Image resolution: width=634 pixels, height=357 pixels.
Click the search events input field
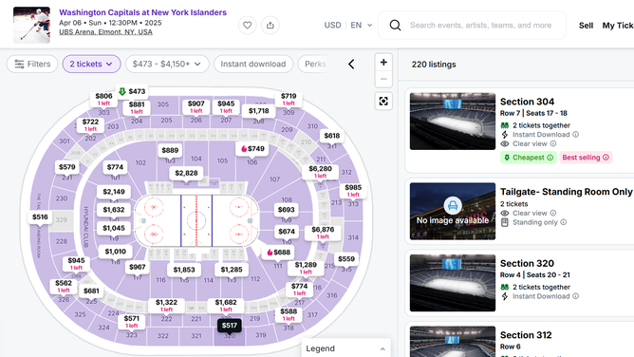click(480, 25)
